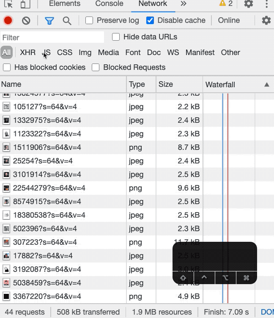
Task: Enable the Preserve log checkbox
Action: coord(89,20)
